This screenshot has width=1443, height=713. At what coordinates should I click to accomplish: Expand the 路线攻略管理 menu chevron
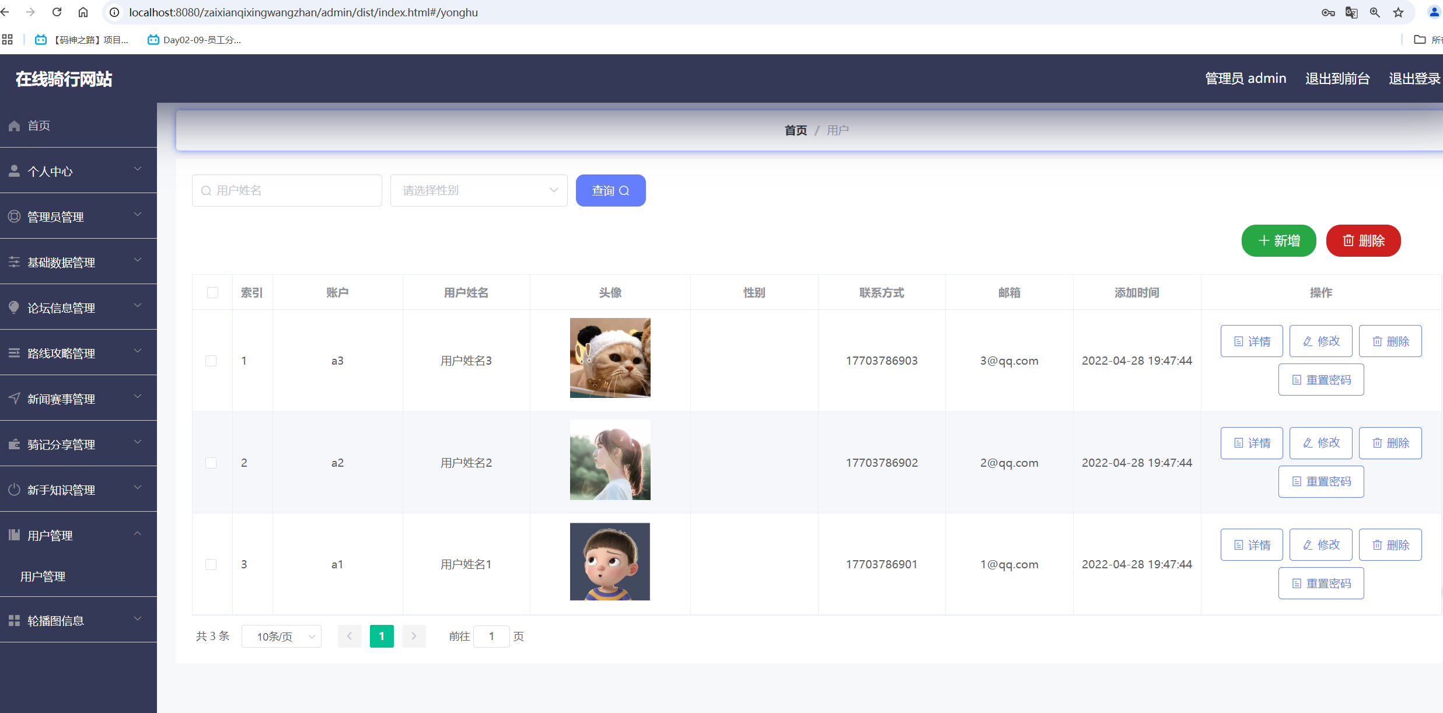[x=138, y=351]
